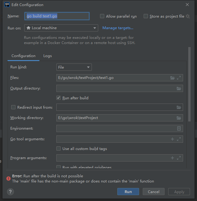Image resolution: width=197 pixels, height=201 pixels.
Task: Expand the Files field editor
Action: click(179, 78)
